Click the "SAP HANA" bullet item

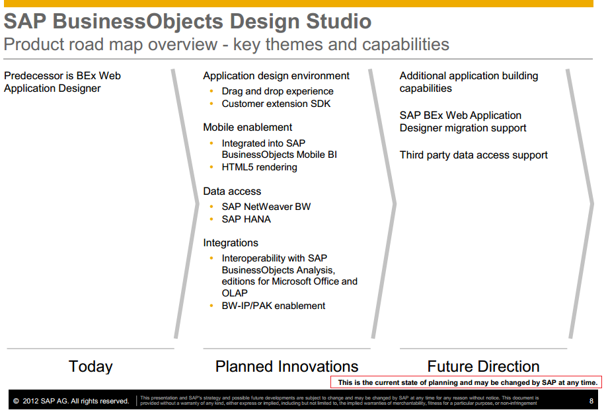pos(246,219)
